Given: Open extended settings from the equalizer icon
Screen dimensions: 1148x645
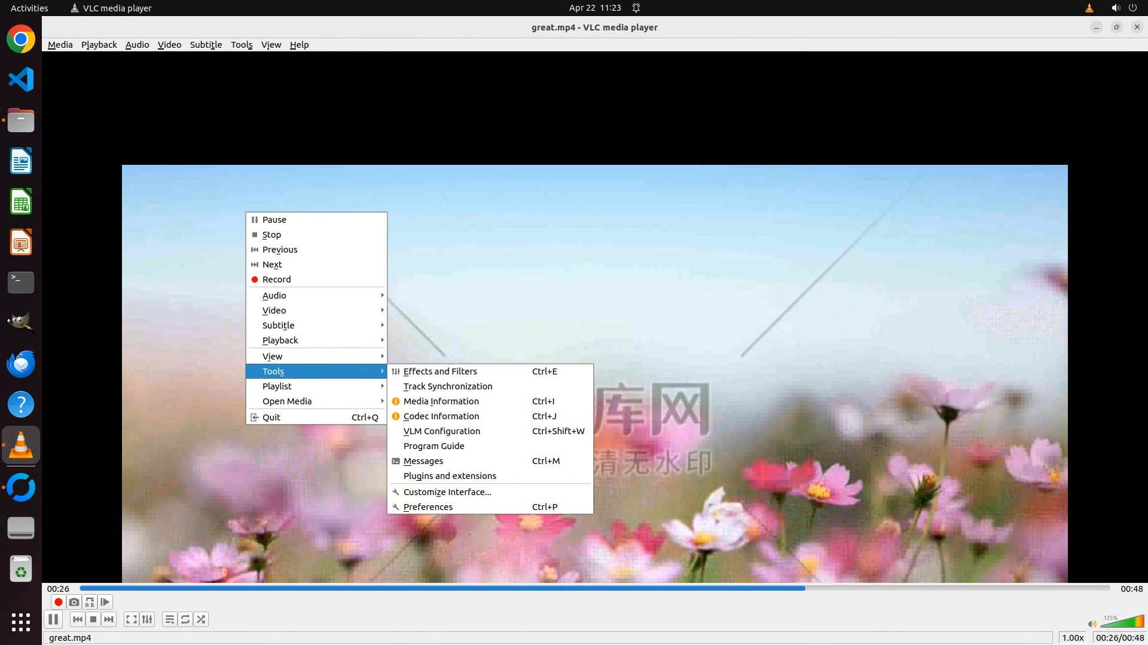Looking at the screenshot, I should (147, 619).
